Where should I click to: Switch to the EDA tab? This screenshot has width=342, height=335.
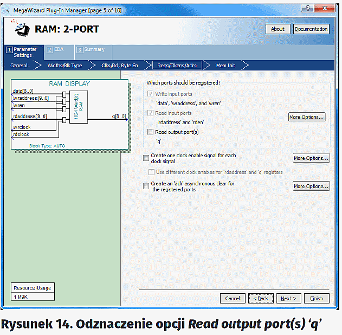tap(56, 50)
